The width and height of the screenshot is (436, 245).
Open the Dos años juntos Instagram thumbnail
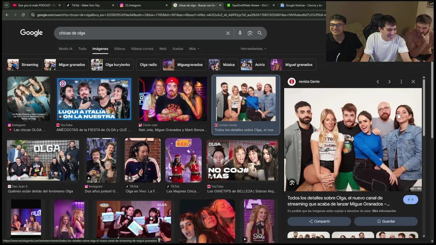[102, 160]
